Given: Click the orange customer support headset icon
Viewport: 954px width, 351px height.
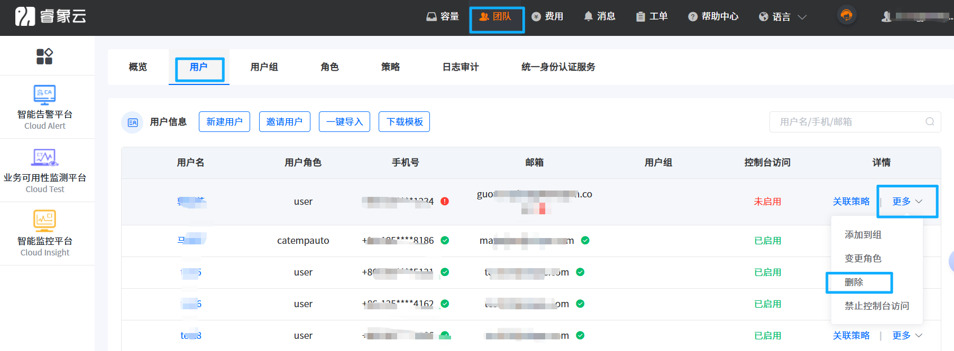Looking at the screenshot, I should (x=846, y=15).
